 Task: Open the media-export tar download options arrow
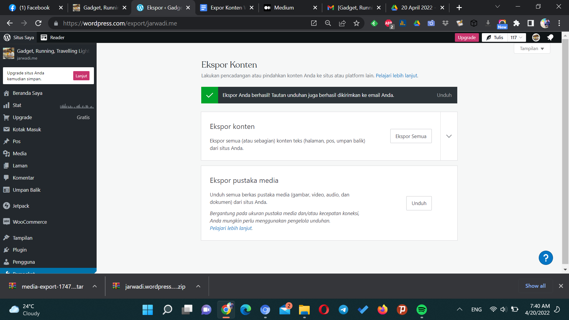95,286
